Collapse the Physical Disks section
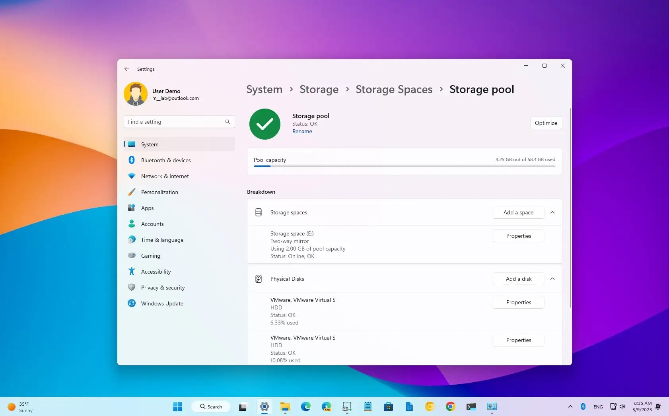The height and width of the screenshot is (416, 669). 552,278
